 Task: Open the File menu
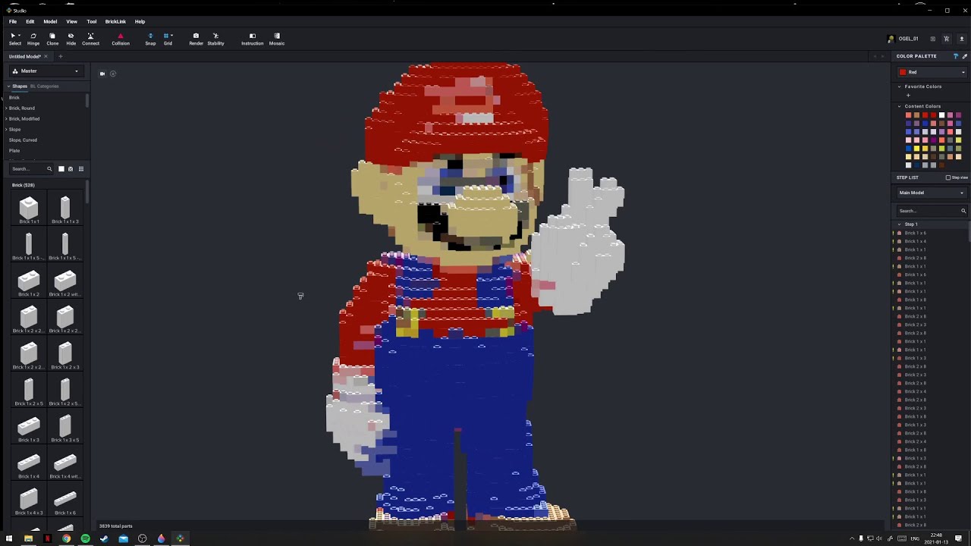13,21
